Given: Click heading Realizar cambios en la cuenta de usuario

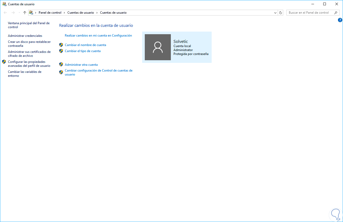Looking at the screenshot, I should point(96,26).
